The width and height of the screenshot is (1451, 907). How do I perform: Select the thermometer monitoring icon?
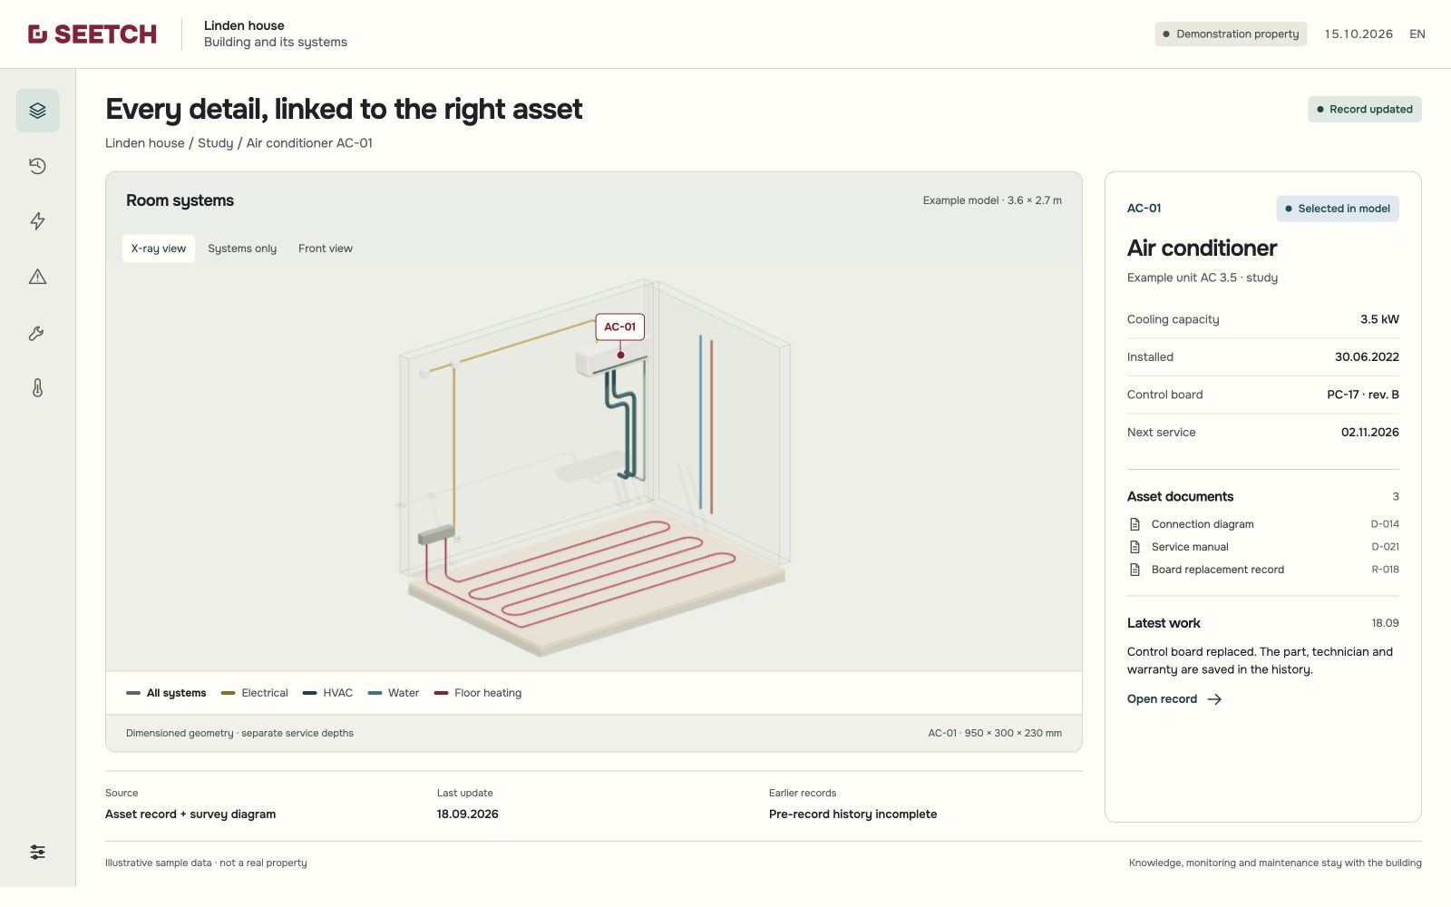click(x=37, y=388)
